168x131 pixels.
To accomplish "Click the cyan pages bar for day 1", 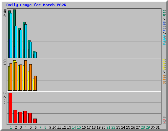I will pos(11,35).
